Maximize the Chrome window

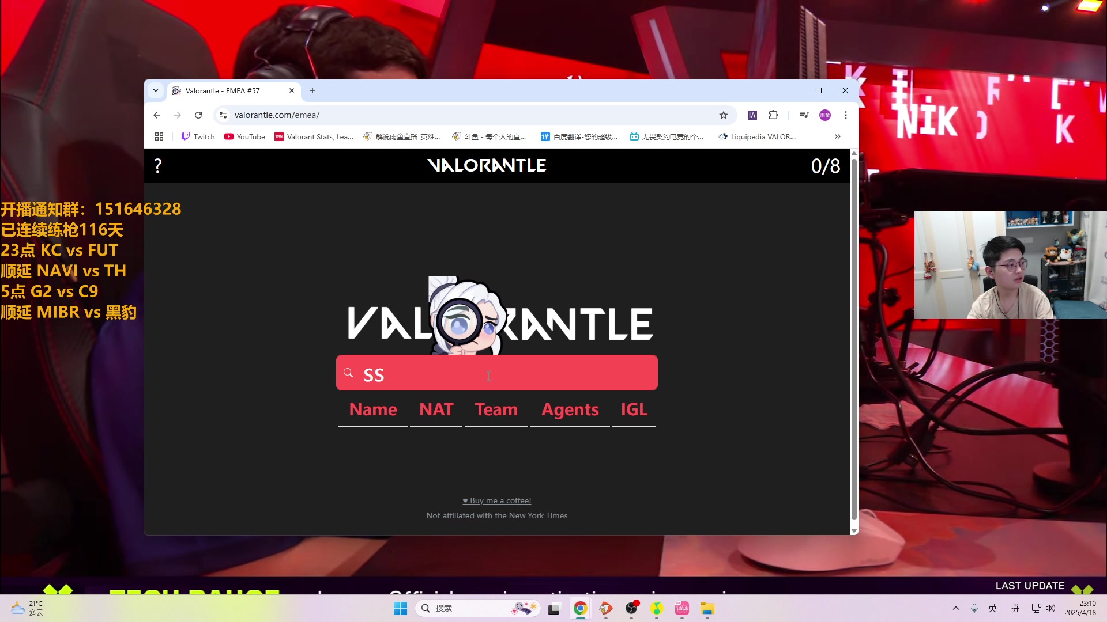[819, 90]
